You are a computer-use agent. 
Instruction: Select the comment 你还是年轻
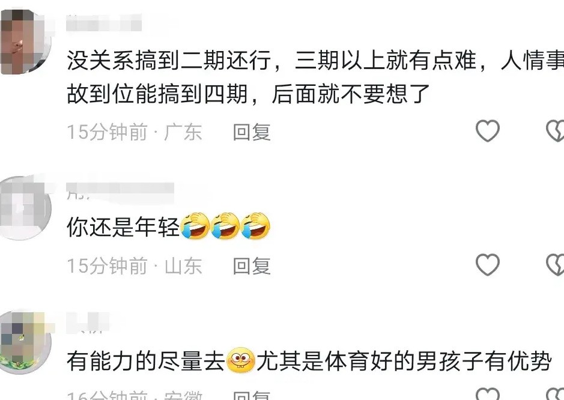tap(123, 226)
